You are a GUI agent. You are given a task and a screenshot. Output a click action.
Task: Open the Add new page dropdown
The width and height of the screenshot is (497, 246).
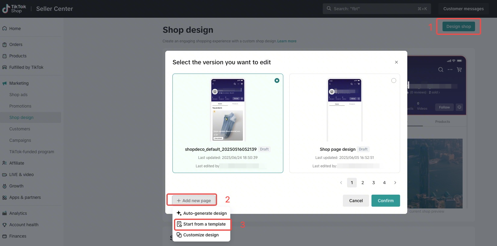[x=194, y=201]
